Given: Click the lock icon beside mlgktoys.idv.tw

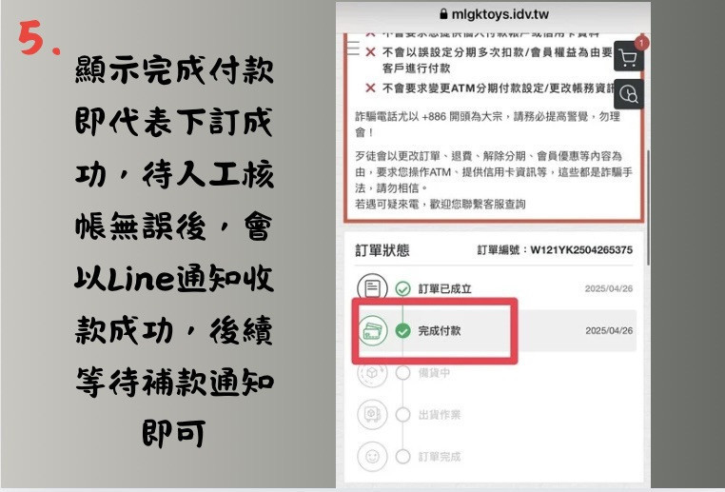Looking at the screenshot, I should coord(443,14).
